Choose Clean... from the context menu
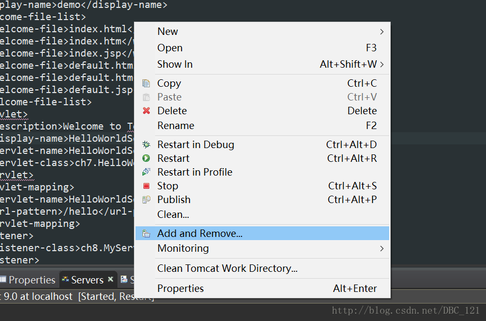Image resolution: width=486 pixels, height=321 pixels. click(x=173, y=215)
